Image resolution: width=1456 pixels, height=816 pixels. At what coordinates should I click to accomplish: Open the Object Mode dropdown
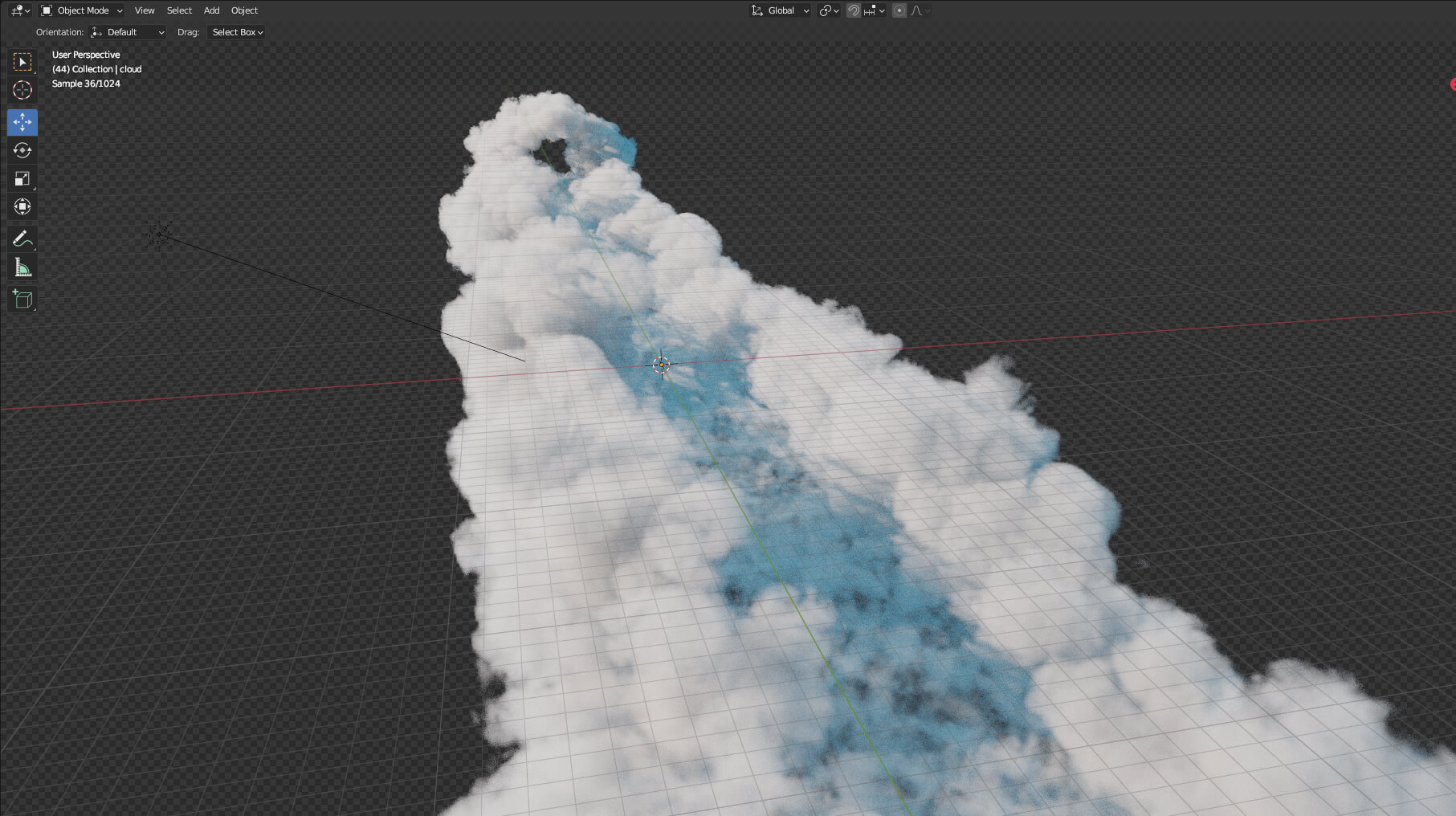[x=82, y=10]
